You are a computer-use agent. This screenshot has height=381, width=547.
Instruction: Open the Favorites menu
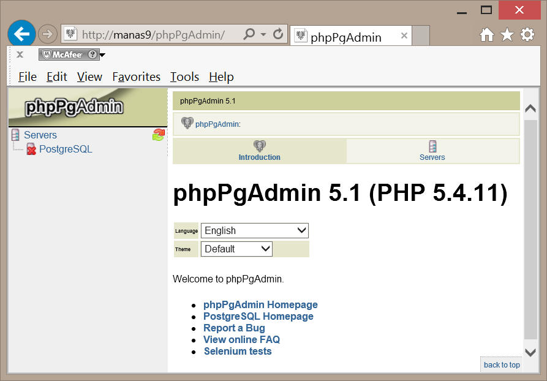(136, 77)
